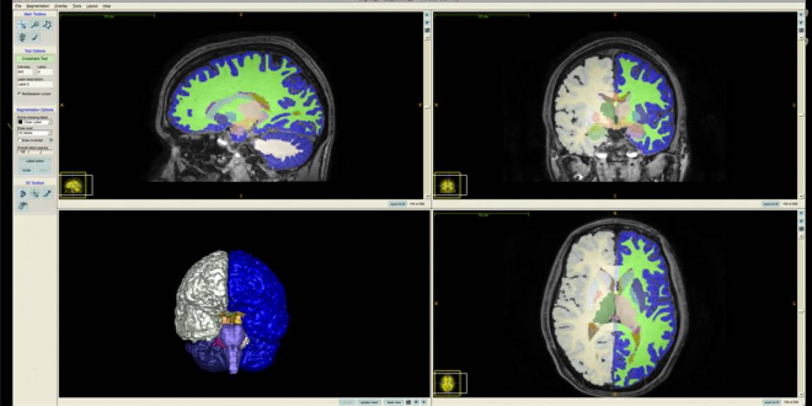Select the Polygon drawing tool
812x406 pixels.
(x=47, y=24)
